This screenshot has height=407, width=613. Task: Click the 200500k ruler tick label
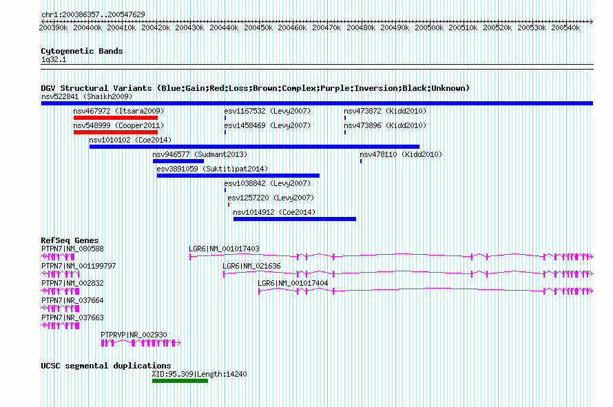tap(429, 28)
